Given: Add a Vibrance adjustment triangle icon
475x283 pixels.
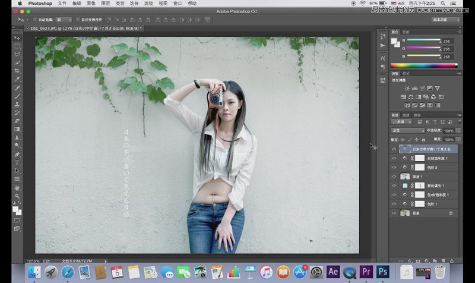Looking at the screenshot, I should pyautogui.click(x=438, y=88).
